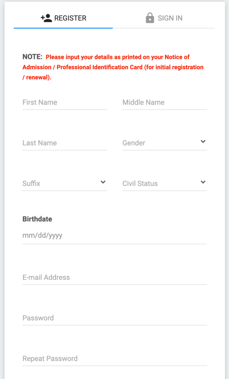Click the E-mail Address field
The height and width of the screenshot is (379, 229).
[114, 277]
